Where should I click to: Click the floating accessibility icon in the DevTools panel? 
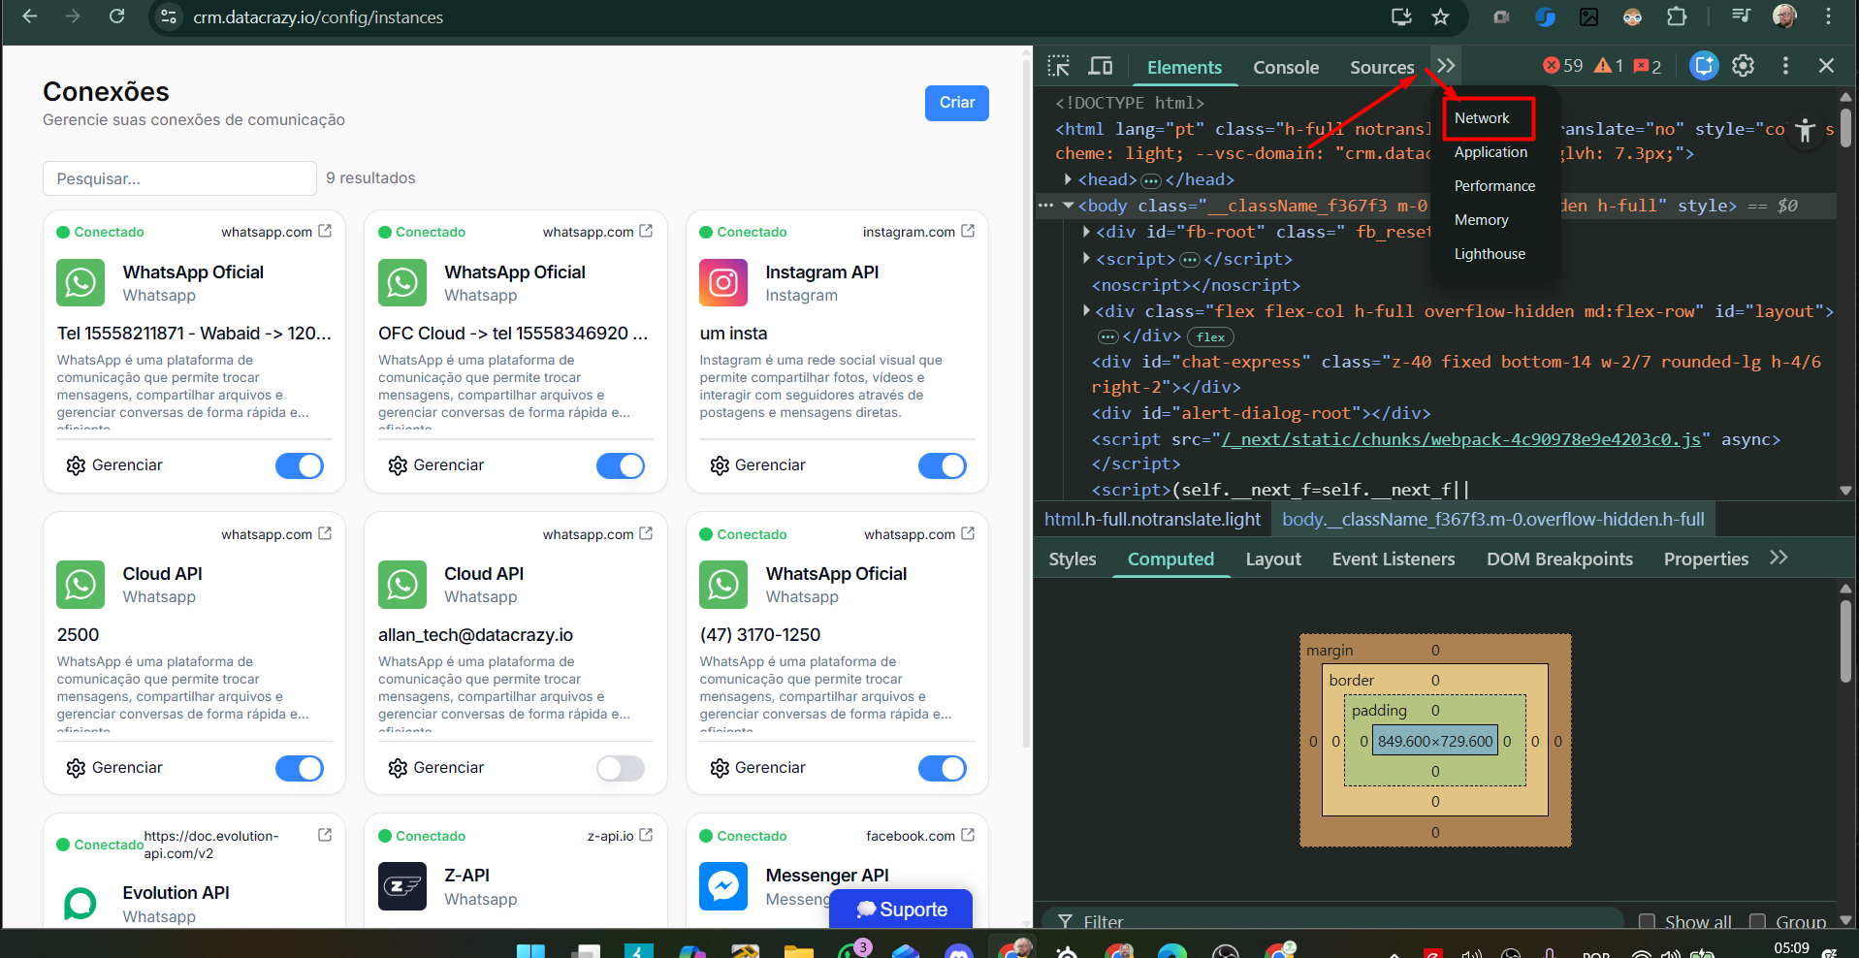coord(1805,131)
